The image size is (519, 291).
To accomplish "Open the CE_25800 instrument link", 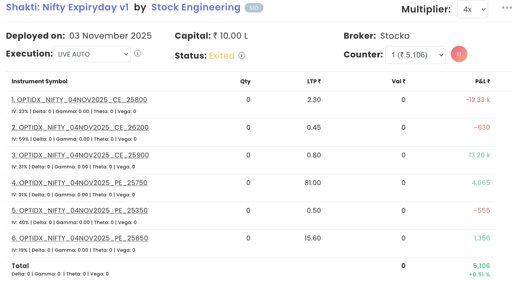I will pyautogui.click(x=79, y=100).
